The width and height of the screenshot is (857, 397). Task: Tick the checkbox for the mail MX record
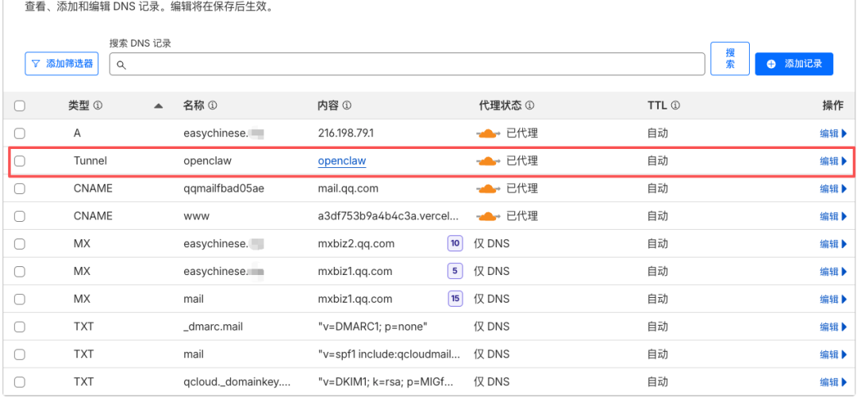click(20, 300)
